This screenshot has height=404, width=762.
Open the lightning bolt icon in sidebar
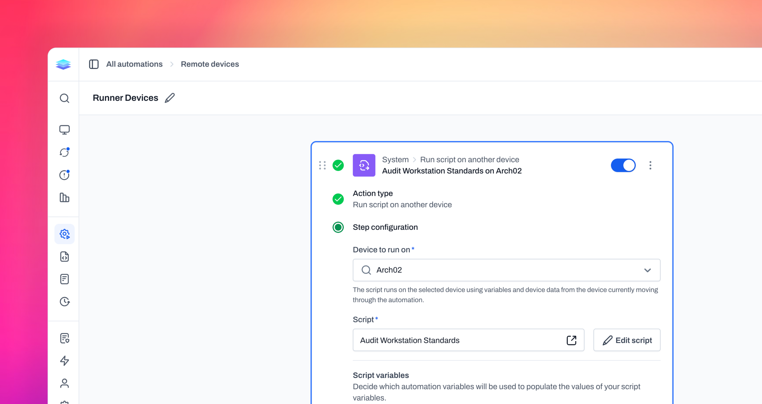click(x=65, y=361)
